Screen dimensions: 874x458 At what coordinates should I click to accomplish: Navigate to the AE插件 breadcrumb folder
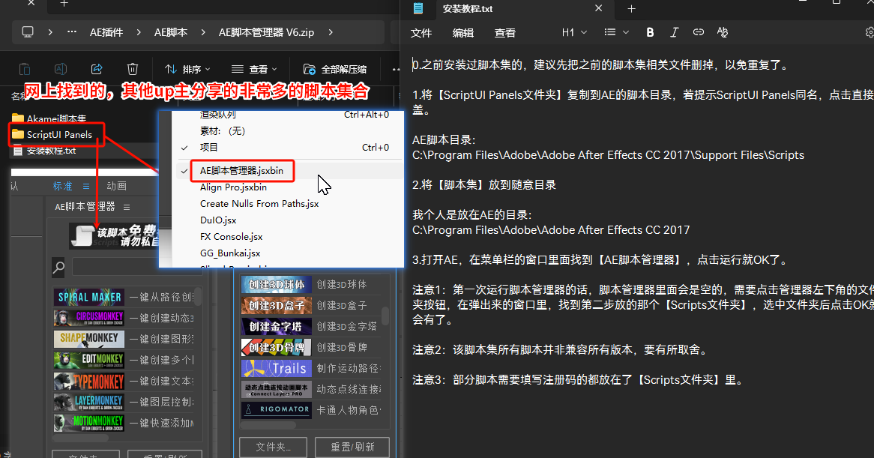click(x=106, y=32)
